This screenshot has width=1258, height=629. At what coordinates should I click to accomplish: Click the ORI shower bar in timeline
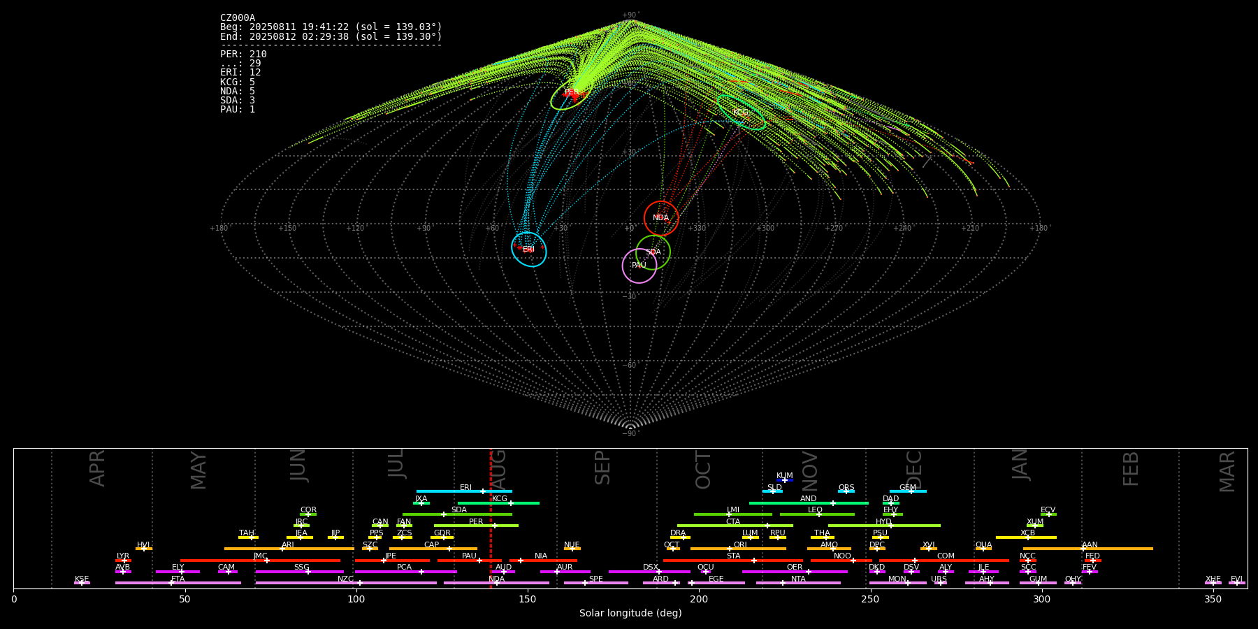pos(738,549)
